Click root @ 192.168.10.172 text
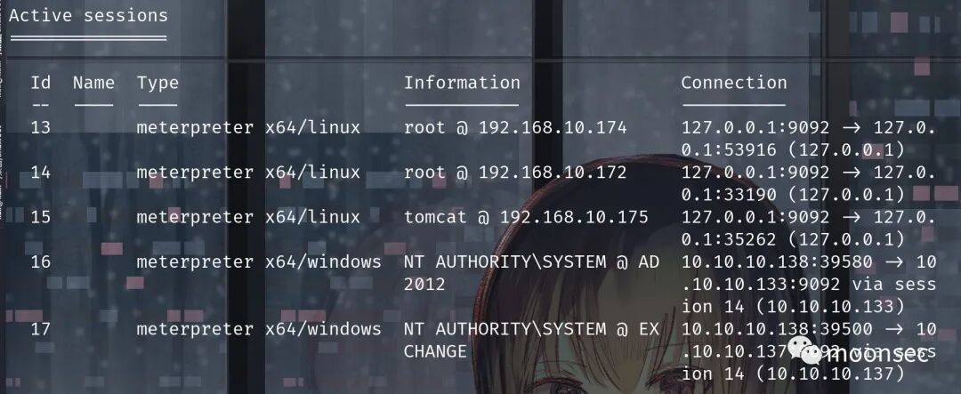Viewport: 961px width, 394px height. click(515, 173)
